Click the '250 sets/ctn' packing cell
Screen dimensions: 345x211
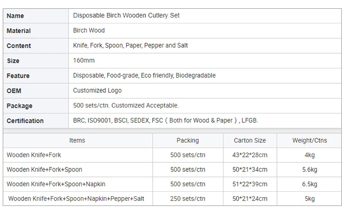coord(188,199)
